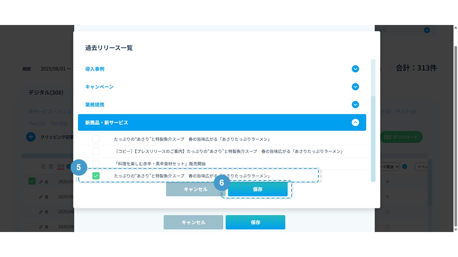Viewport: 458px width, 257px height.
Task: Click the pencil edit icon on 2025/07 row
Action: [x=41, y=182]
